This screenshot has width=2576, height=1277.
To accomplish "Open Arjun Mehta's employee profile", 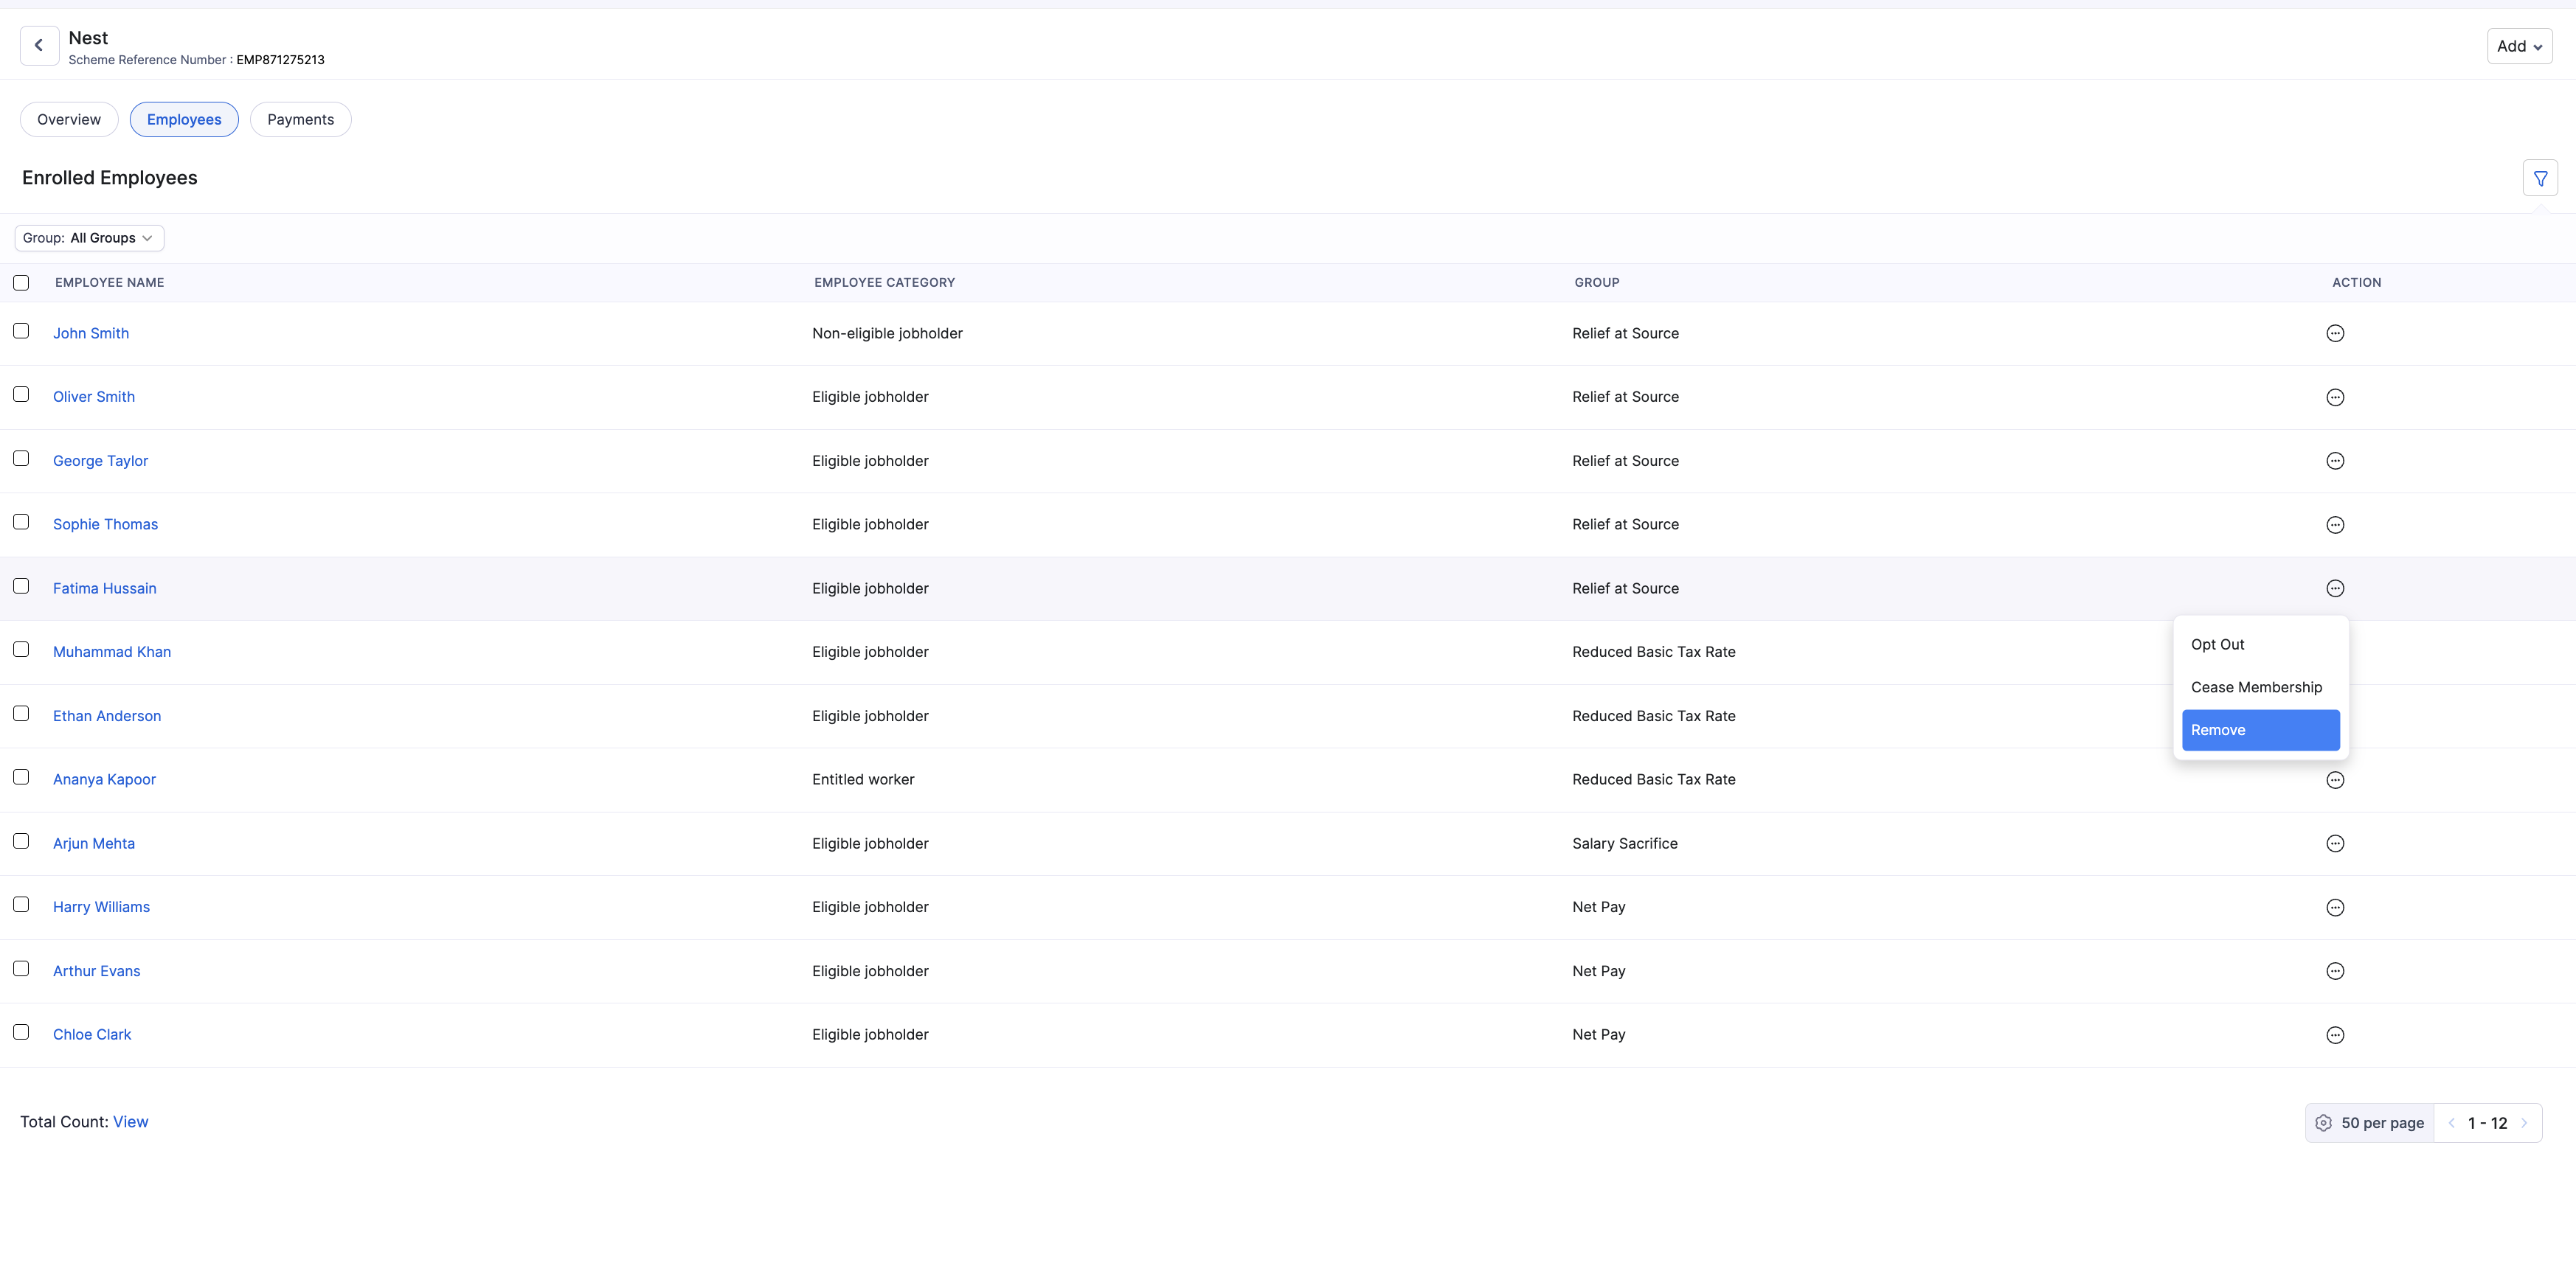I will pos(94,843).
